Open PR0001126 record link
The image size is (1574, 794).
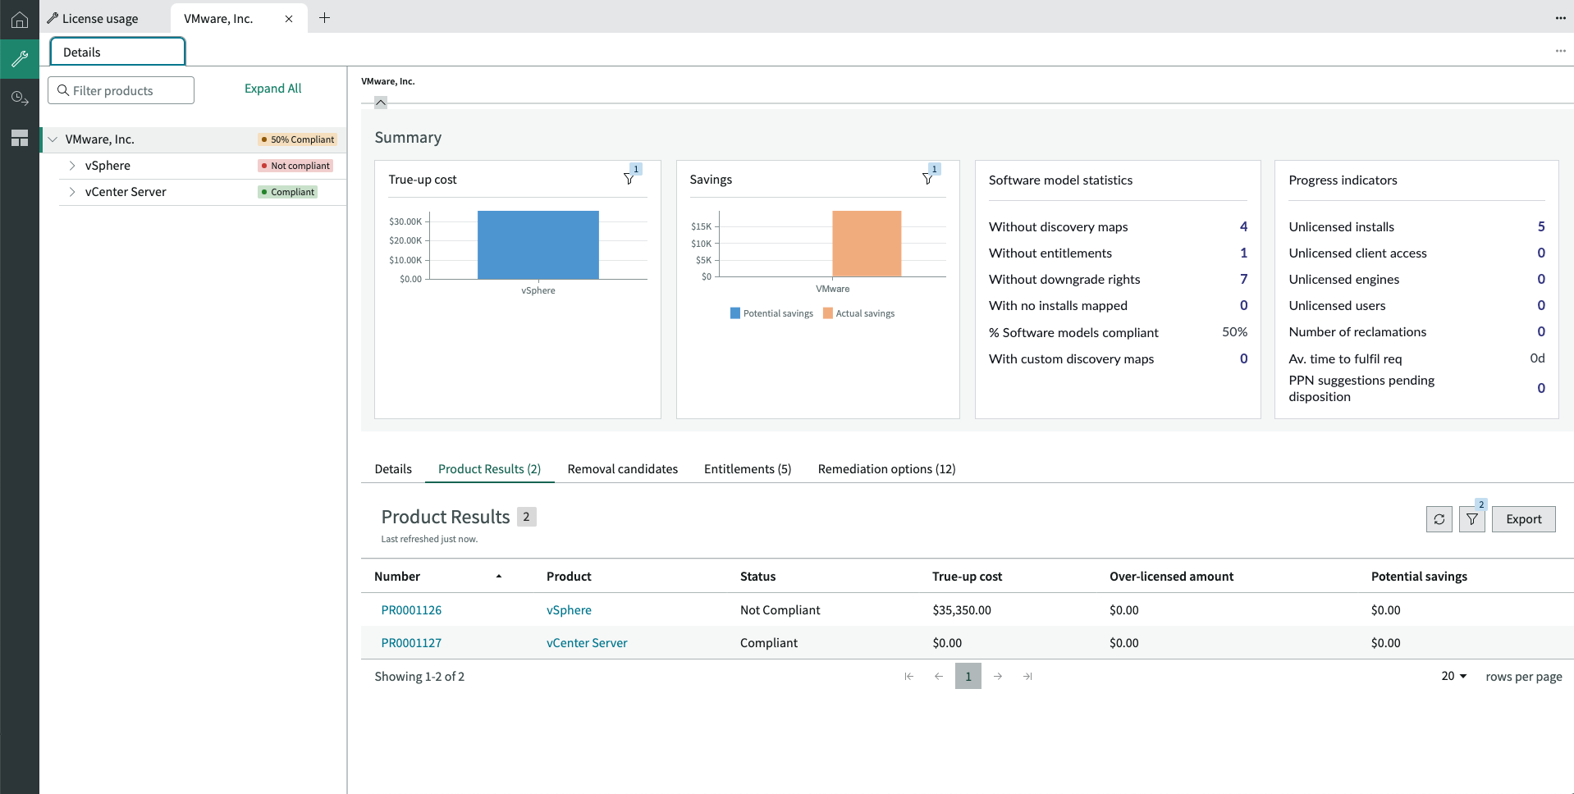tap(411, 609)
